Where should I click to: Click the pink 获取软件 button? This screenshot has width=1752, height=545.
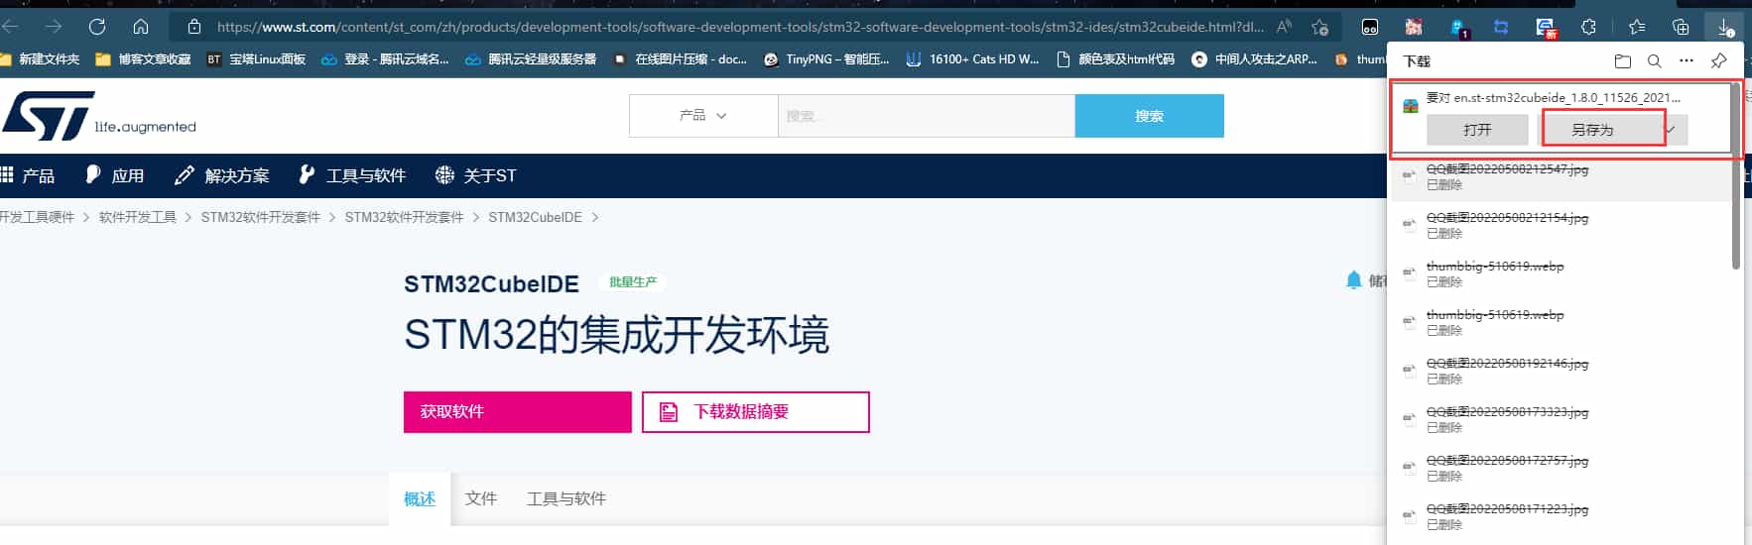pyautogui.click(x=517, y=412)
